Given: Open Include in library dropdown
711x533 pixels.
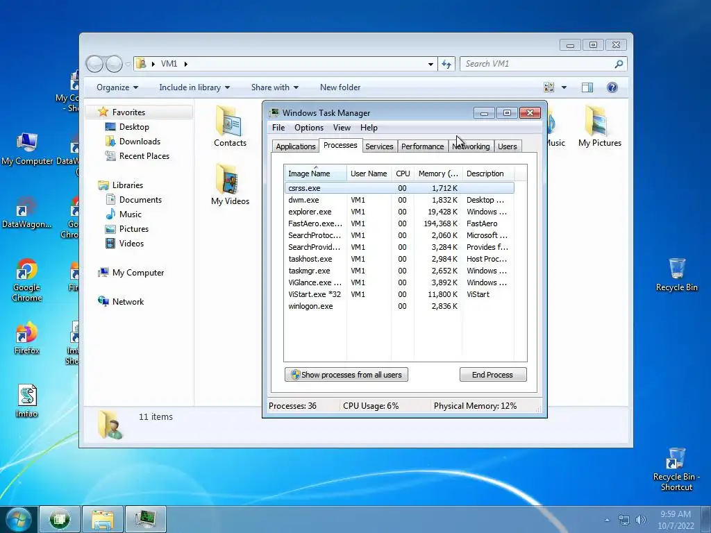Looking at the screenshot, I should tap(194, 87).
